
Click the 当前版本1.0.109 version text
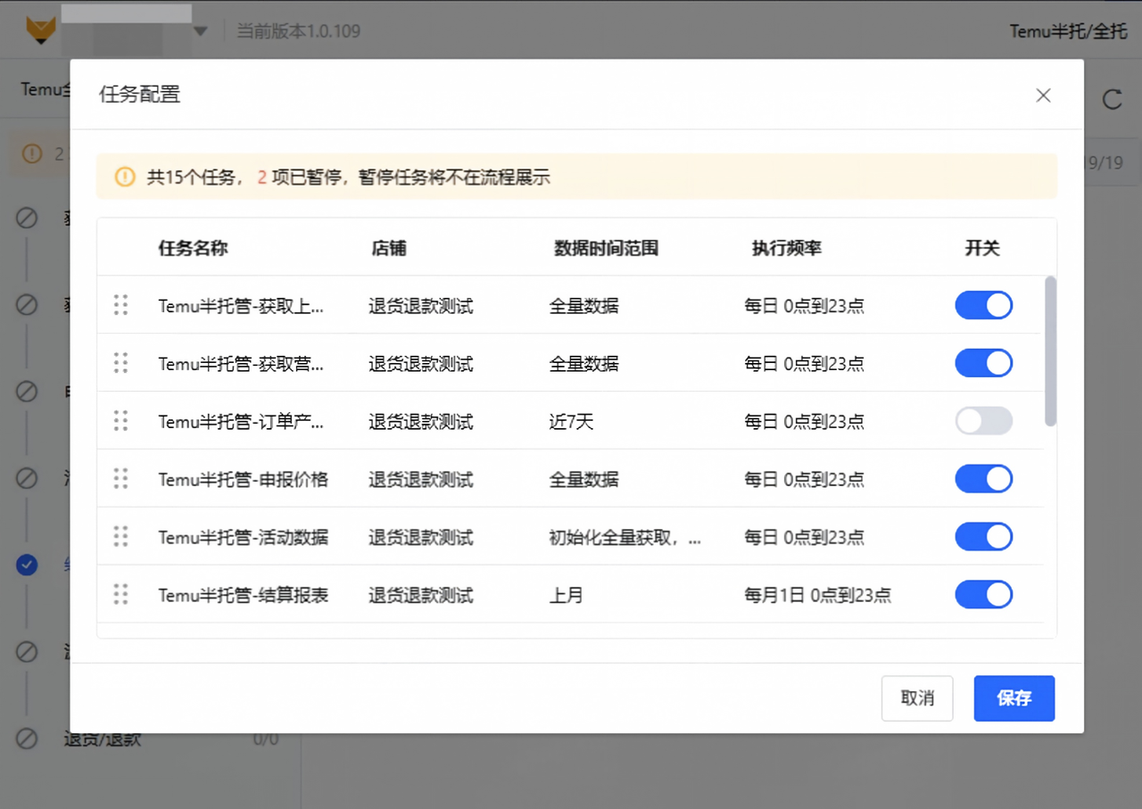(298, 31)
